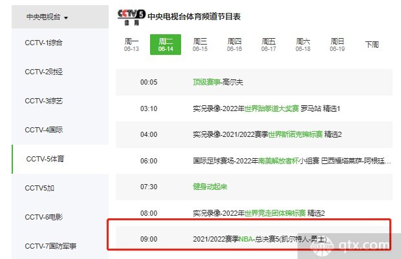This screenshot has height=259, width=401.
Task: Select CCTV-1综合 channel
Action: (x=43, y=43)
